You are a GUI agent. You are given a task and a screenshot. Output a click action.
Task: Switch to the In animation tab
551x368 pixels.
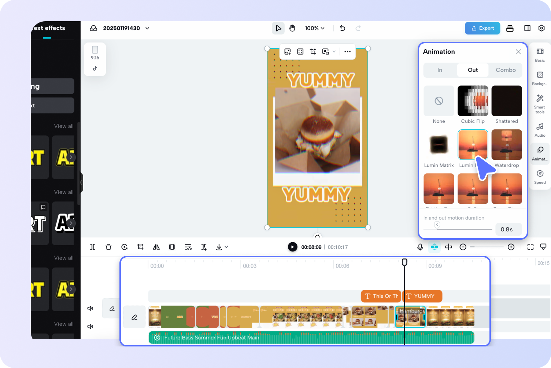(439, 70)
